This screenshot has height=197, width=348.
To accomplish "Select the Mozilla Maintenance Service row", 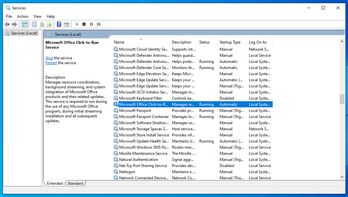I will pos(193,153).
